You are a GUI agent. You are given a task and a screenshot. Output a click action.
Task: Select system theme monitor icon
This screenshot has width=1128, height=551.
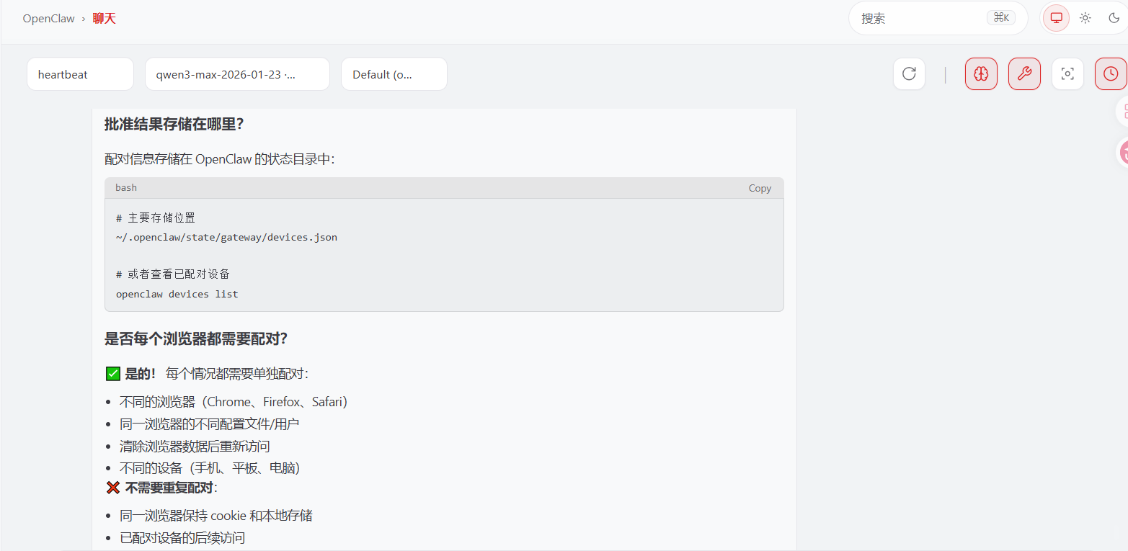pyautogui.click(x=1057, y=18)
